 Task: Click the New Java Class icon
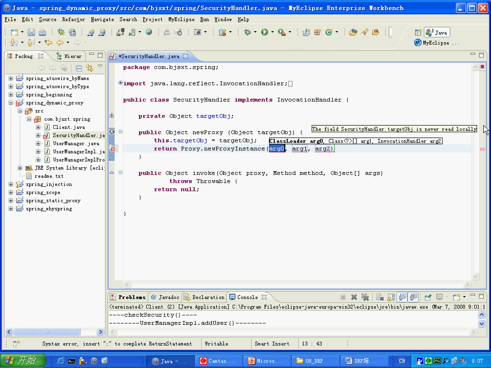(329, 32)
